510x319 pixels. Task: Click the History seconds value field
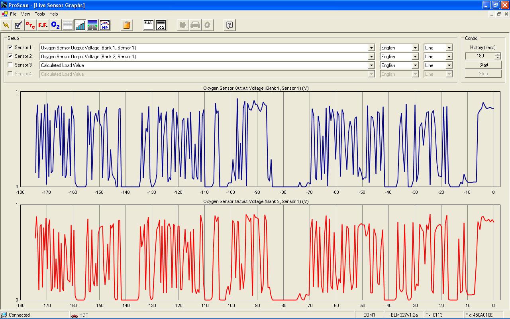tap(480, 56)
